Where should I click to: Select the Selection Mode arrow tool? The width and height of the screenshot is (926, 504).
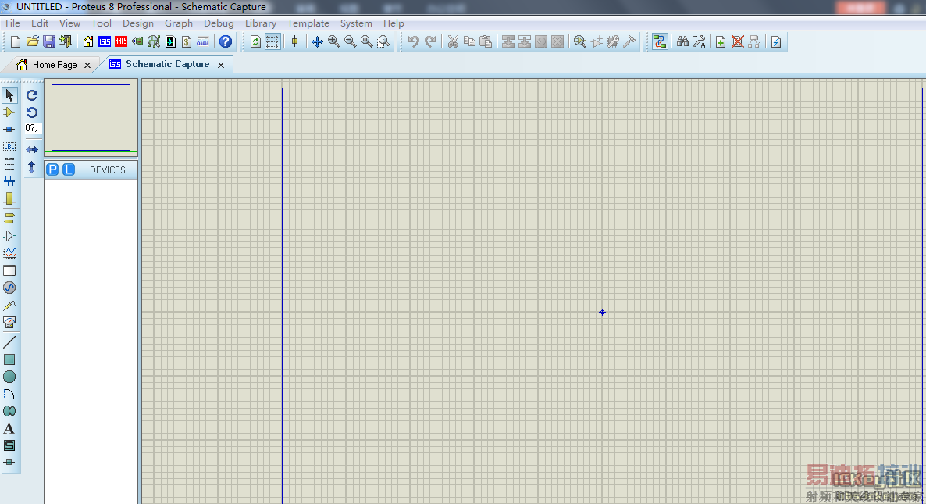click(x=9, y=95)
